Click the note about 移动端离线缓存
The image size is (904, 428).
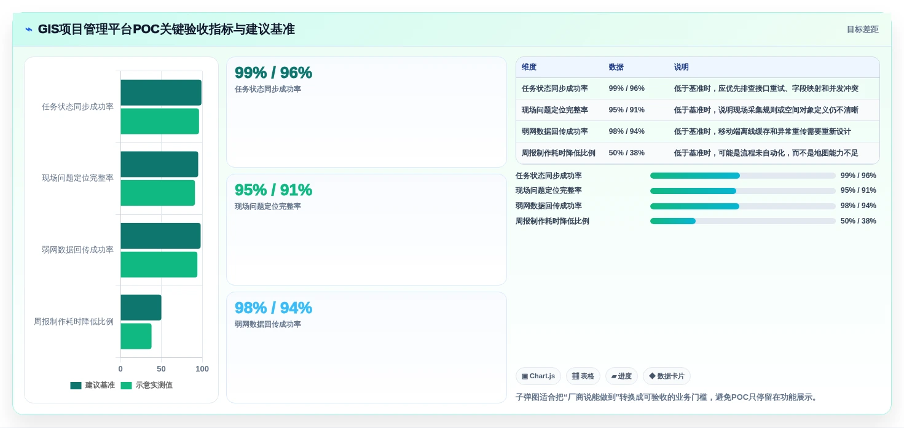(x=762, y=131)
